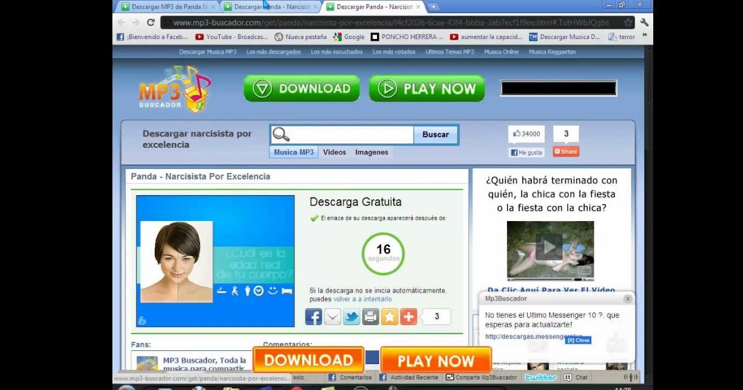This screenshot has width=743, height=390.
Task: Click the red Share button
Action: 566,152
